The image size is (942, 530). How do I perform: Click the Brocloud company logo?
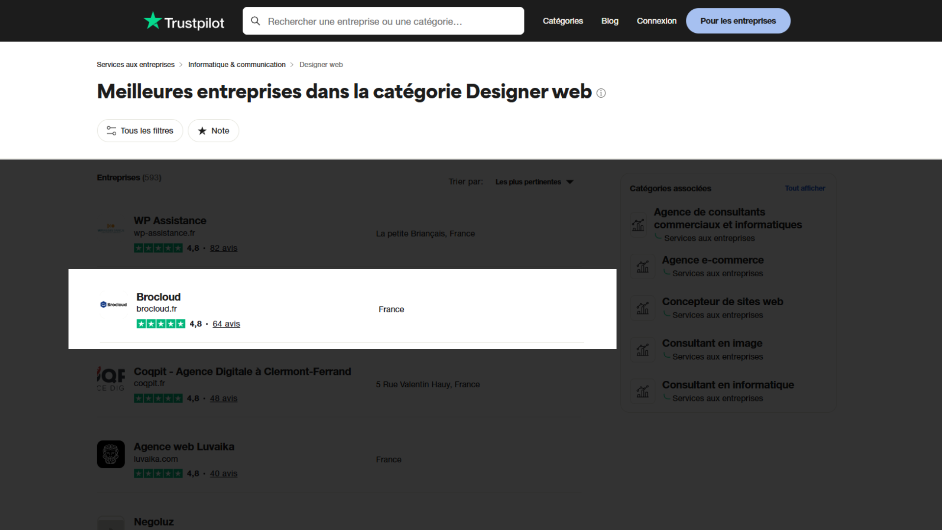coord(113,304)
